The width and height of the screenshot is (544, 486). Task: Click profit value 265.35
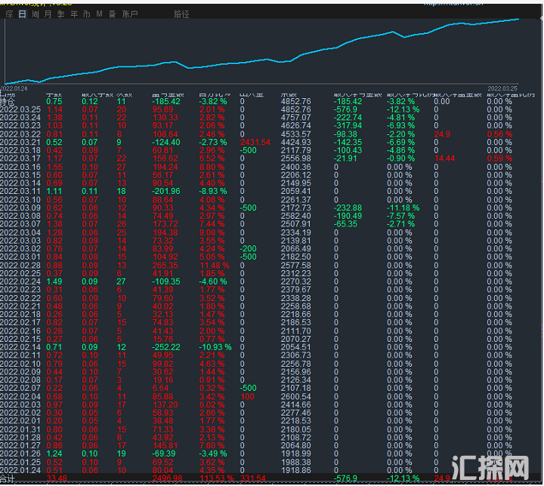coord(165,266)
